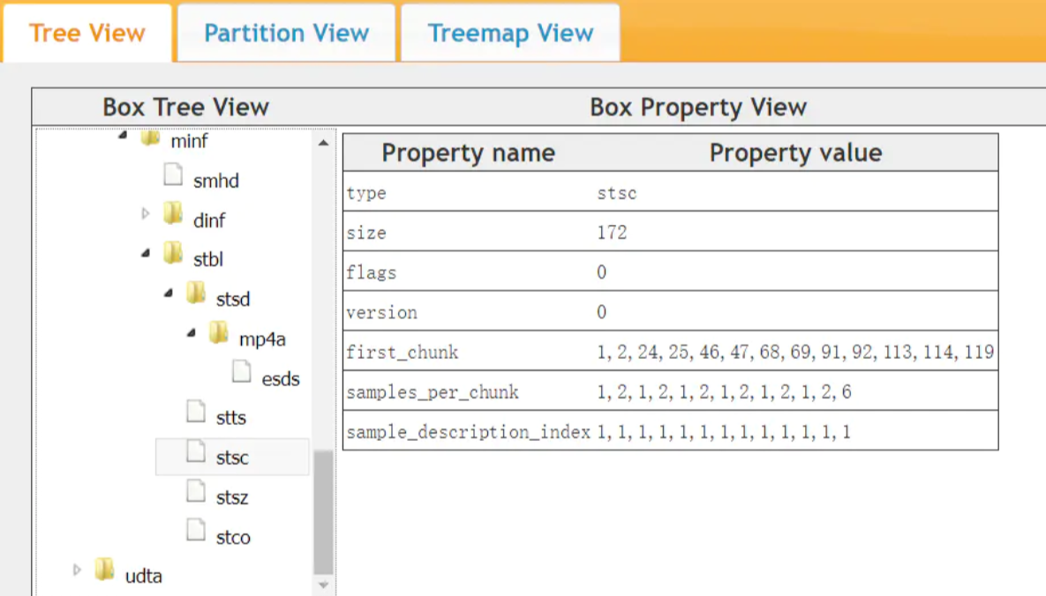
Task: Click the stts file icon
Action: click(x=196, y=412)
